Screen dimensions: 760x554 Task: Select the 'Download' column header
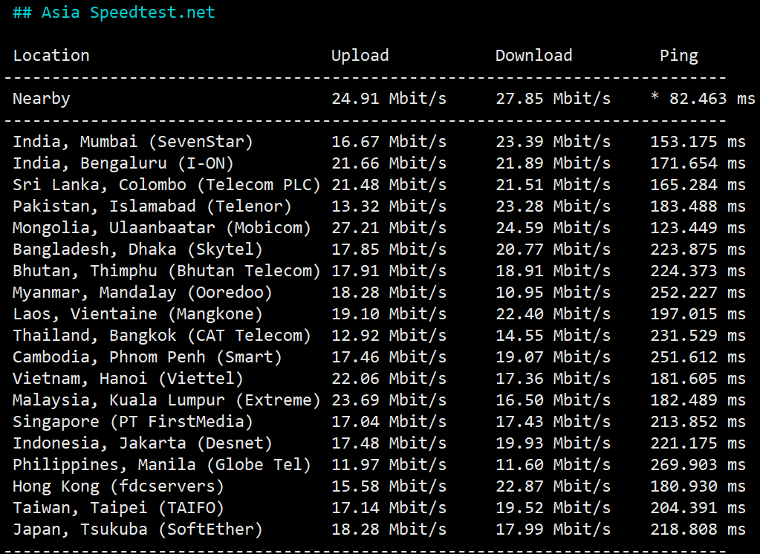[533, 56]
